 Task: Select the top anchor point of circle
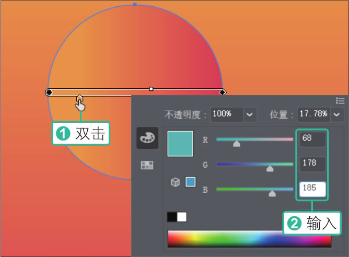(x=135, y=4)
